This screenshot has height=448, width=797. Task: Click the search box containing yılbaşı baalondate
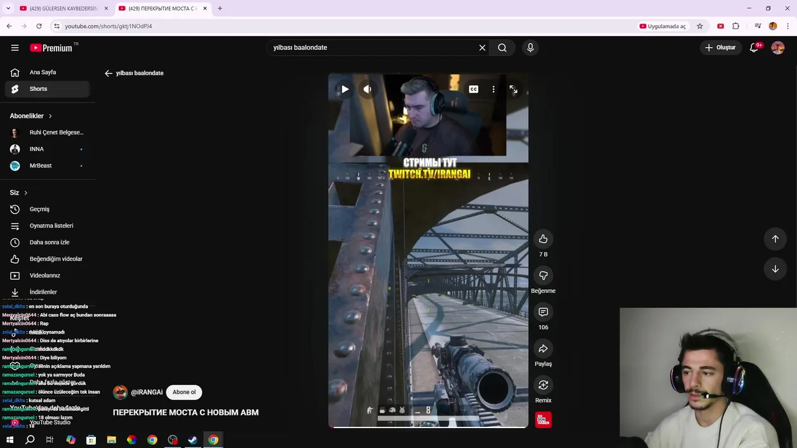372,47
